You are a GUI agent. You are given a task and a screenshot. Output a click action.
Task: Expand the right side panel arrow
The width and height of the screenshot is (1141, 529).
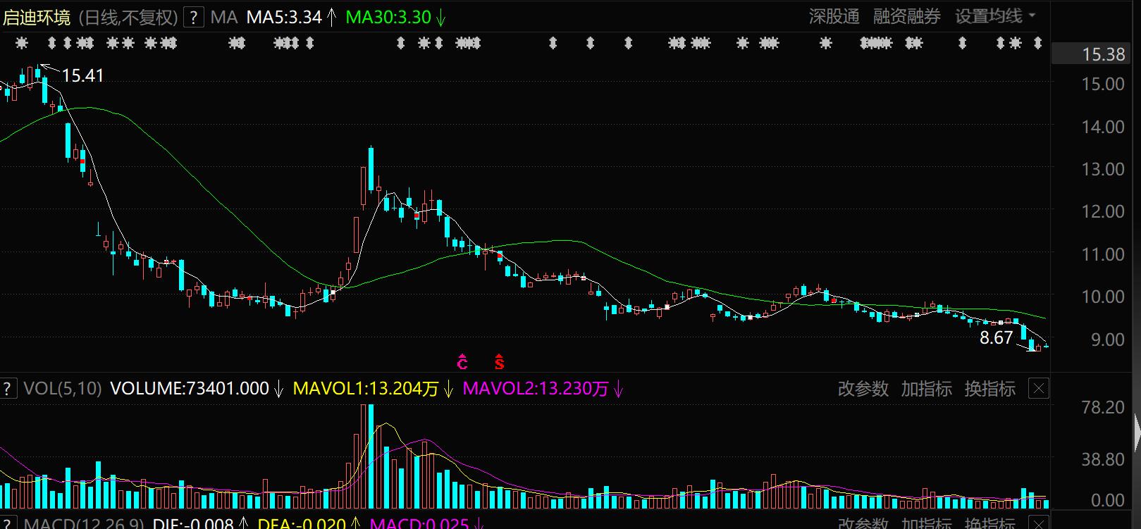(x=1135, y=432)
